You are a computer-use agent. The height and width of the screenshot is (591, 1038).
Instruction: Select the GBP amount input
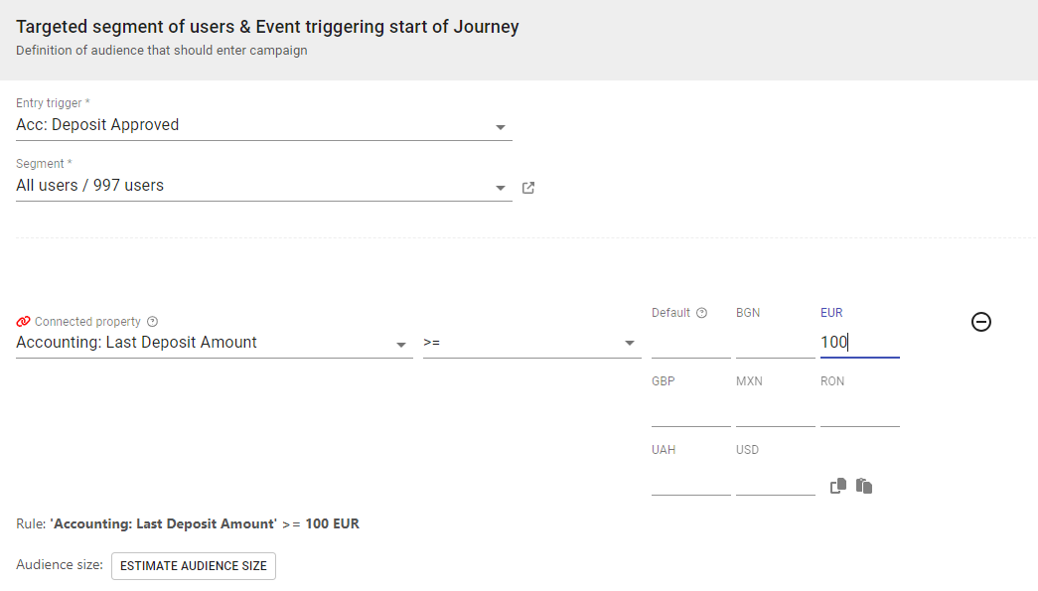click(690, 411)
